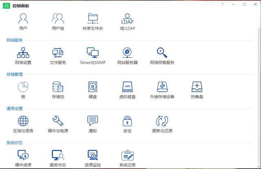
Task: Click the help question mark button
Action: tap(222, 4)
